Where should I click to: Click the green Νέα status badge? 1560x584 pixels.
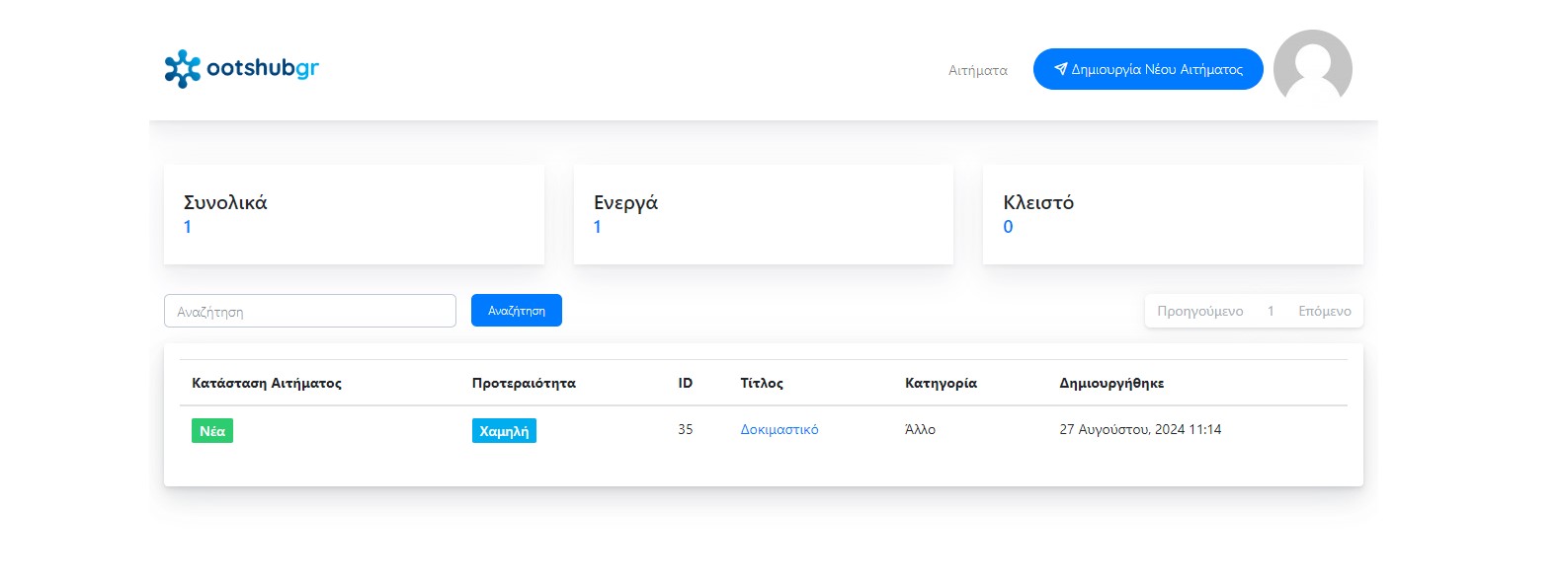(212, 431)
